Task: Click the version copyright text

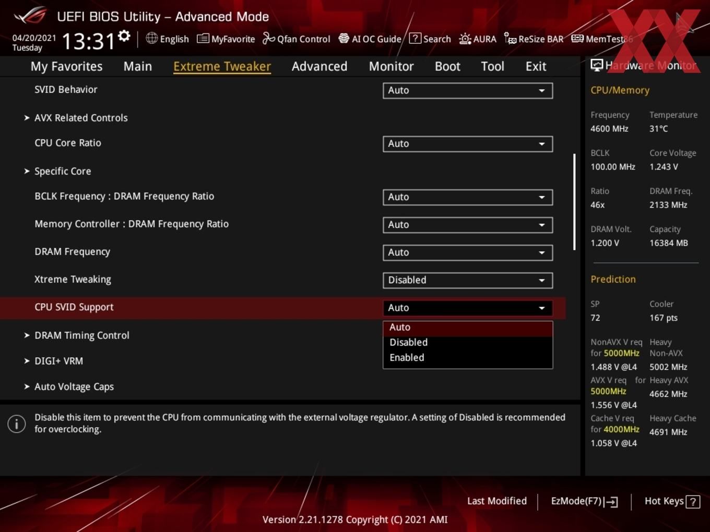Action: [355, 519]
